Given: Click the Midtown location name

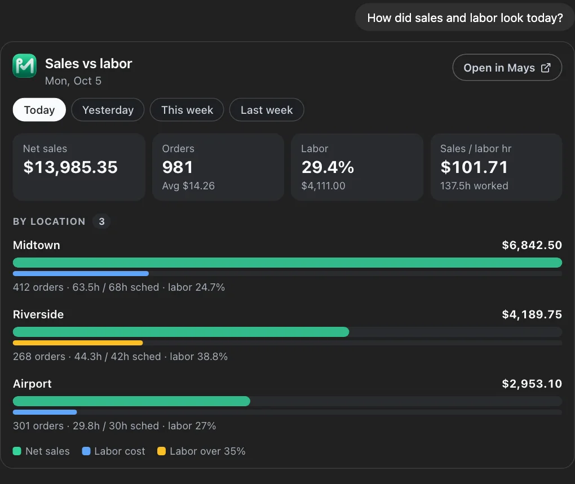Looking at the screenshot, I should [x=36, y=245].
